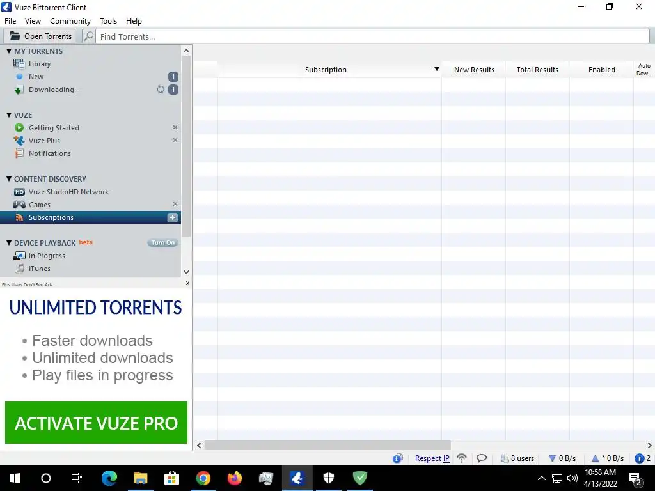The width and height of the screenshot is (655, 491).
Task: Open the Downloading green arrow icon
Action: click(19, 90)
